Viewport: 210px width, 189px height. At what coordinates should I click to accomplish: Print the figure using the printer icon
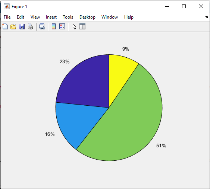[x=31, y=26]
